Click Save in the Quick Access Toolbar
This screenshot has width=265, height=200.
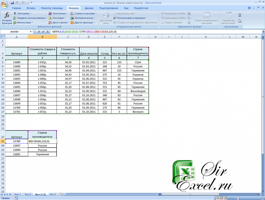[x=12, y=2]
